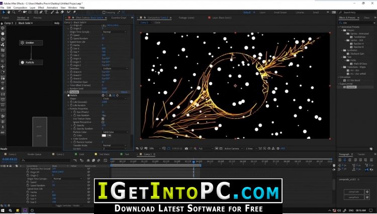Image resolution: width=377 pixels, height=214 pixels.
Task: Click the eyedropper beside the Color swatch
Action: [109, 135]
